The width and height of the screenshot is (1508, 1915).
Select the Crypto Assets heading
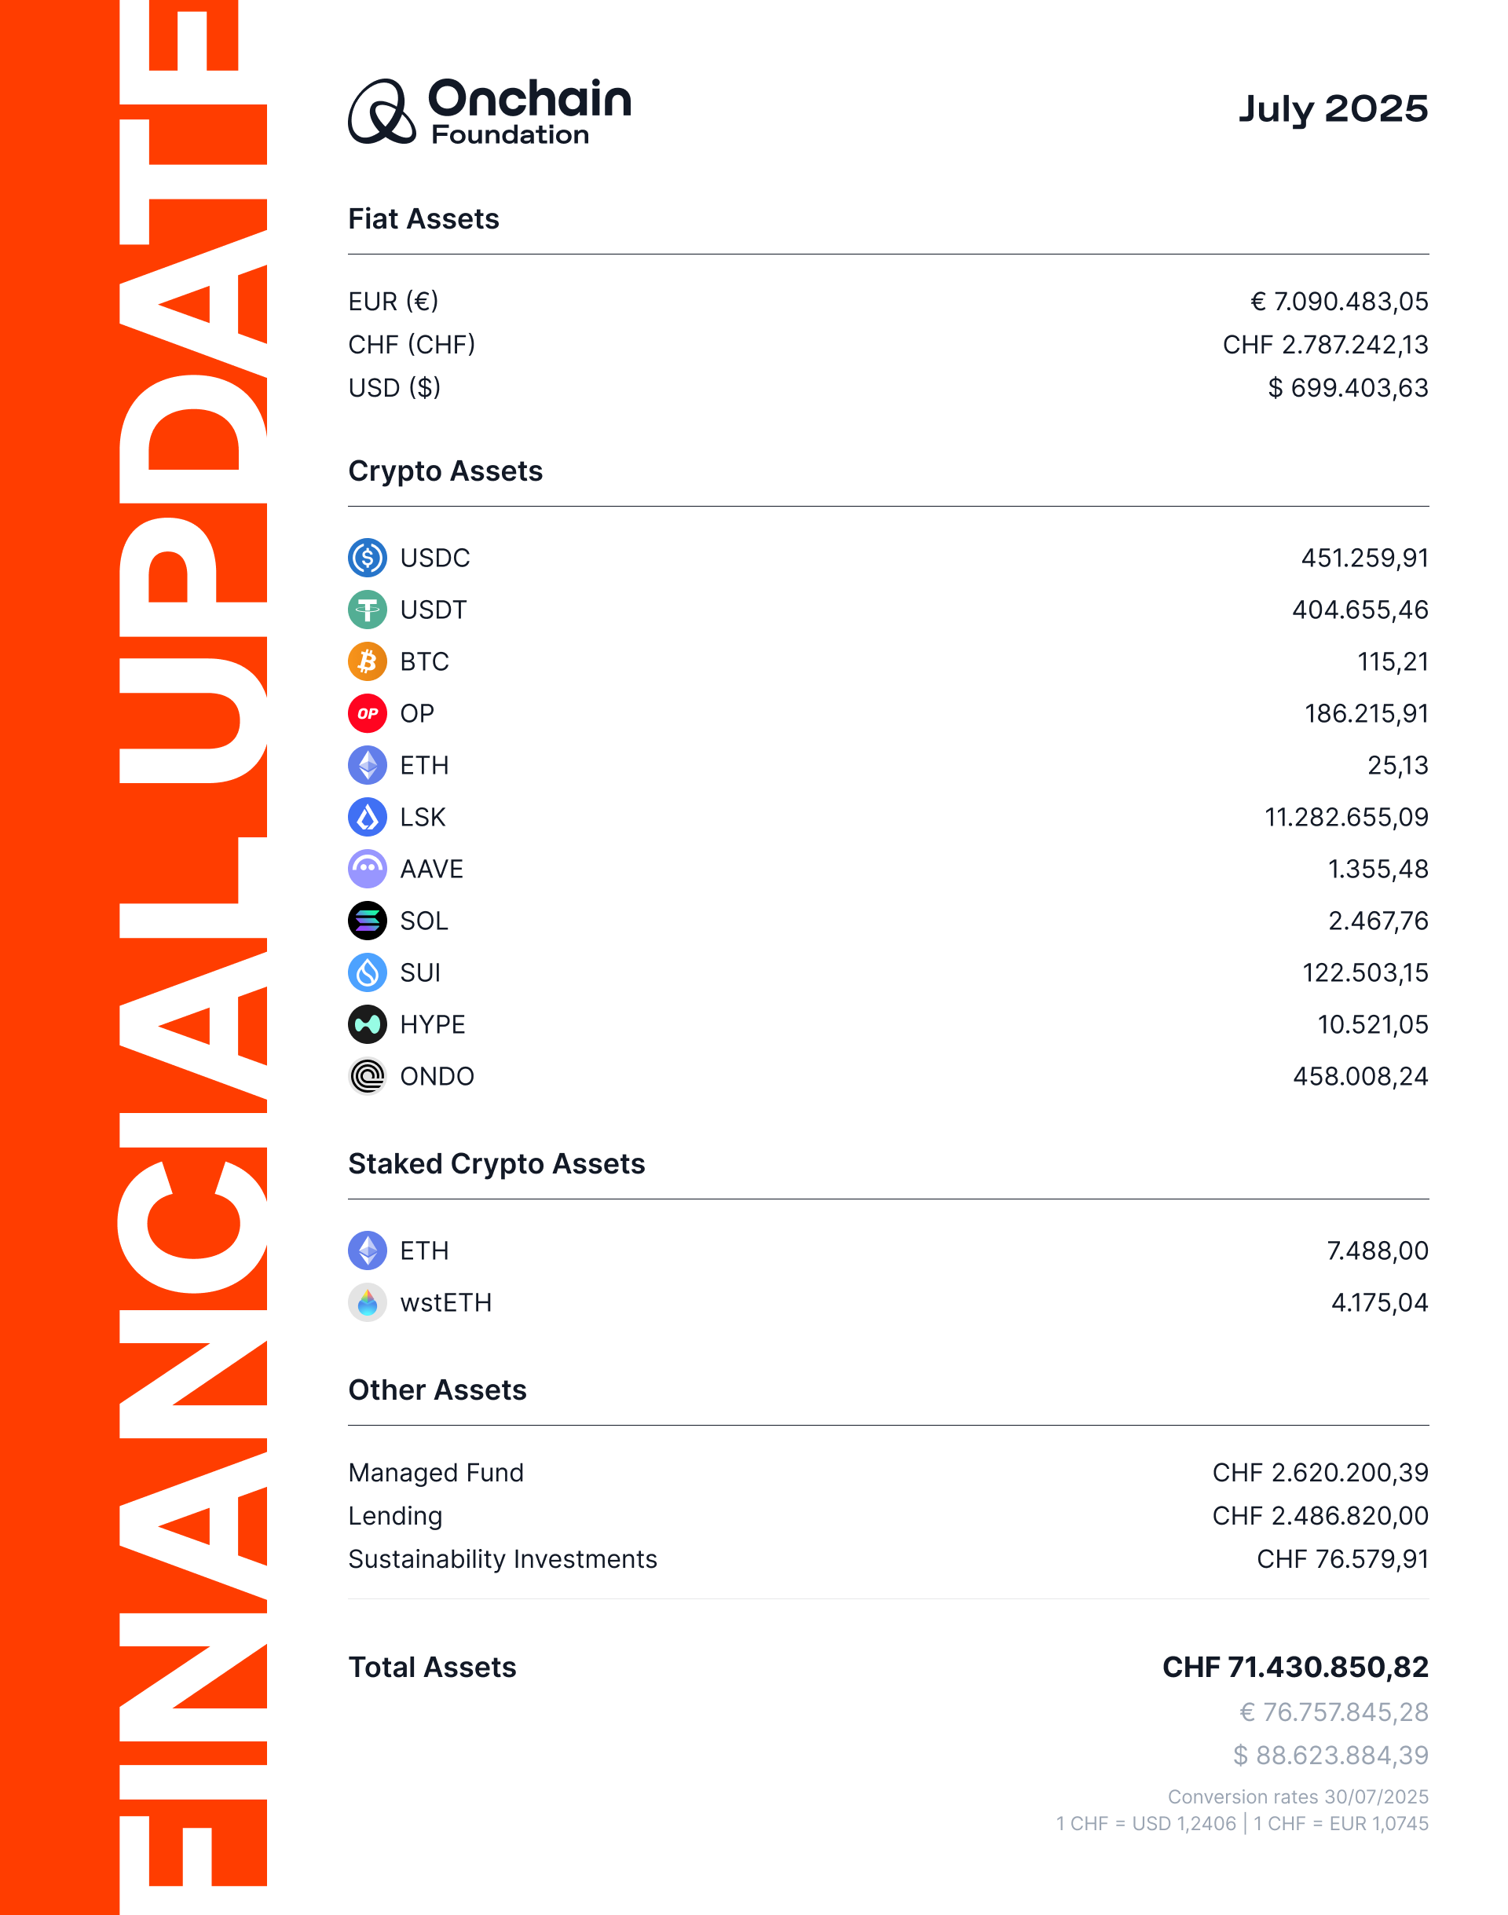pos(445,471)
